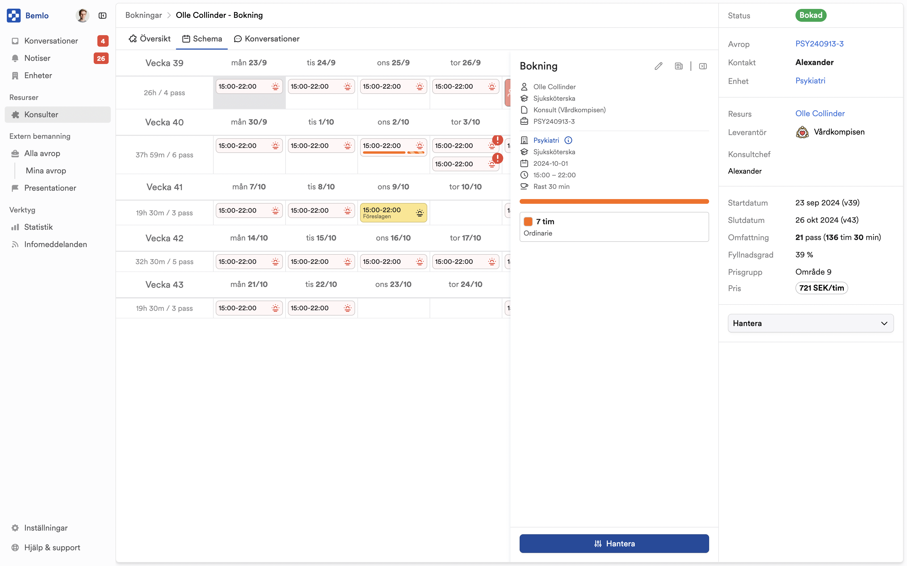Open Inställningar gear icon
Viewport: 907px width, 566px height.
click(15, 528)
